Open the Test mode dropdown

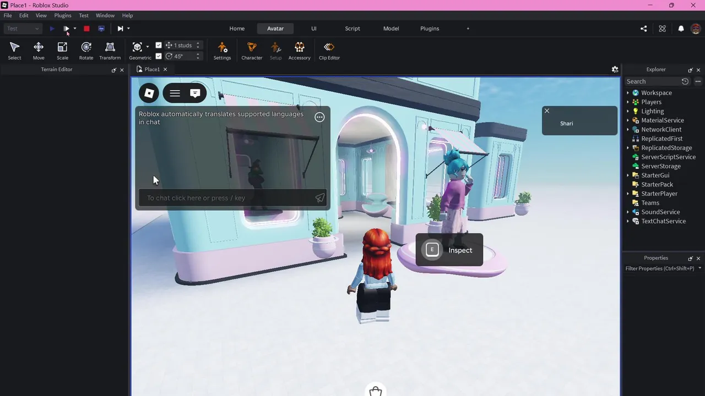click(x=23, y=29)
